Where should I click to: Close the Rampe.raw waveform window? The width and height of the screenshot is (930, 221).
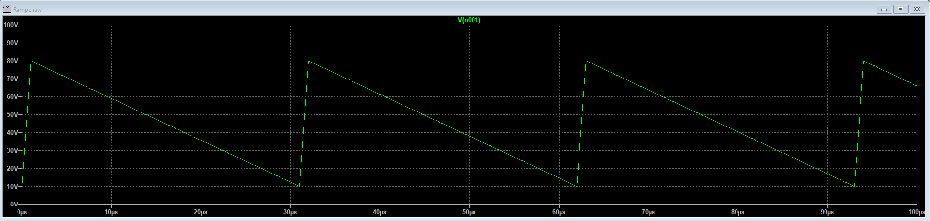[917, 9]
